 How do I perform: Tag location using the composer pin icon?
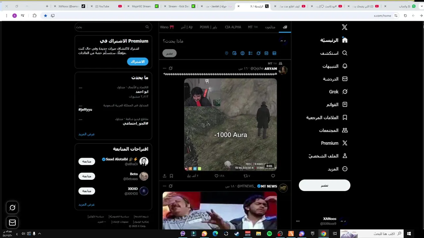click(x=227, y=53)
